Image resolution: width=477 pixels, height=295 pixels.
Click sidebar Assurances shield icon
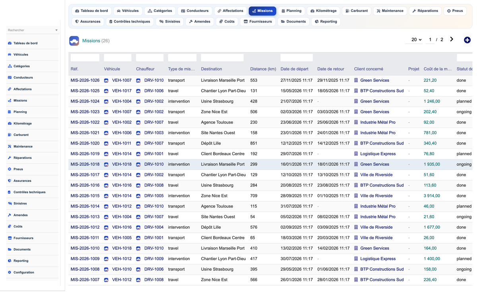point(10,181)
